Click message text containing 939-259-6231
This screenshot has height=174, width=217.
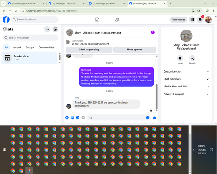101,104
